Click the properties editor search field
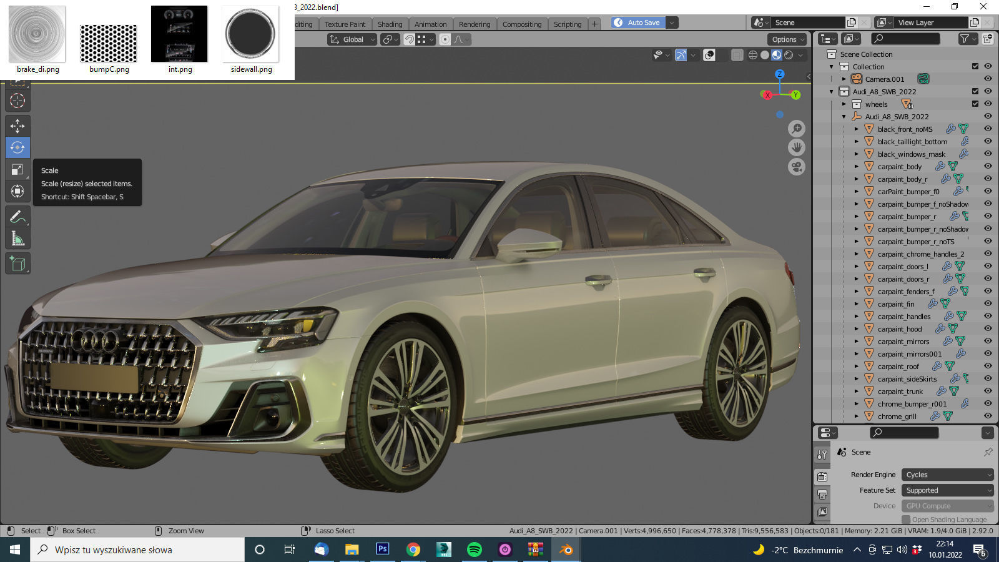This screenshot has width=999, height=562. pos(904,433)
